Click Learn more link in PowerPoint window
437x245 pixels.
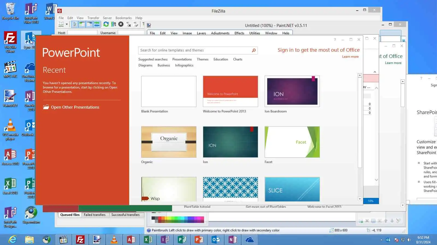tap(350, 57)
